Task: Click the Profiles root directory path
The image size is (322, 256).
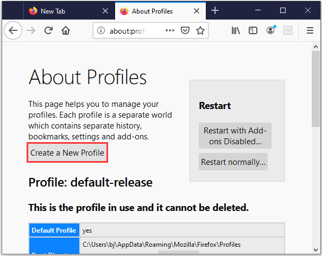Action: (x=161, y=245)
